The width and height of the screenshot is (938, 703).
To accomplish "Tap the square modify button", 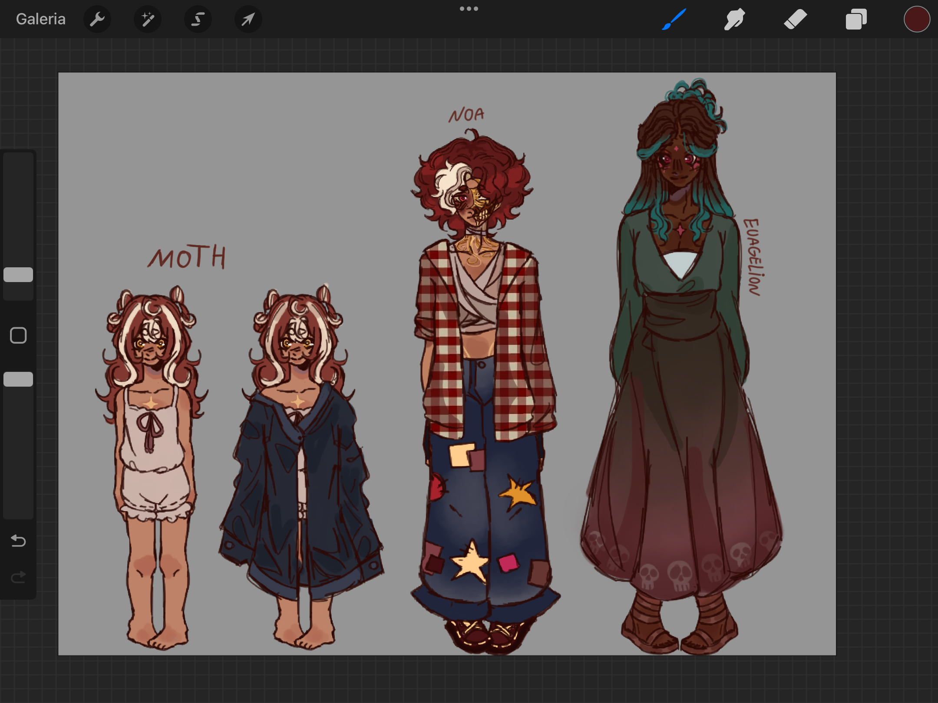I will coord(18,335).
